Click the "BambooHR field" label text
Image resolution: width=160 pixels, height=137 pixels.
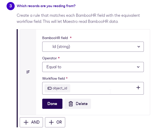pyautogui.click(x=55, y=38)
